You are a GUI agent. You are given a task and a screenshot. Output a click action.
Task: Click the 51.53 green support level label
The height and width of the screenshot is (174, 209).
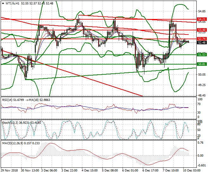[202, 55]
